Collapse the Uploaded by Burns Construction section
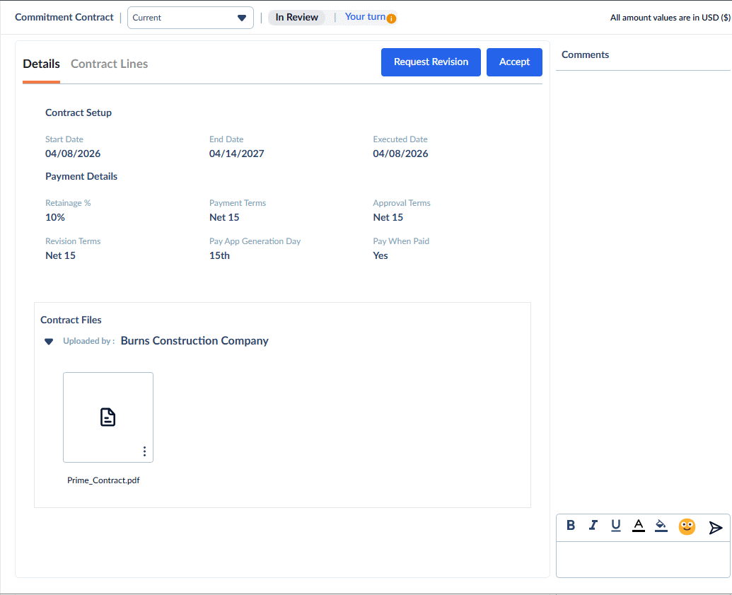Screen dimensions: 732x595 tap(49, 342)
